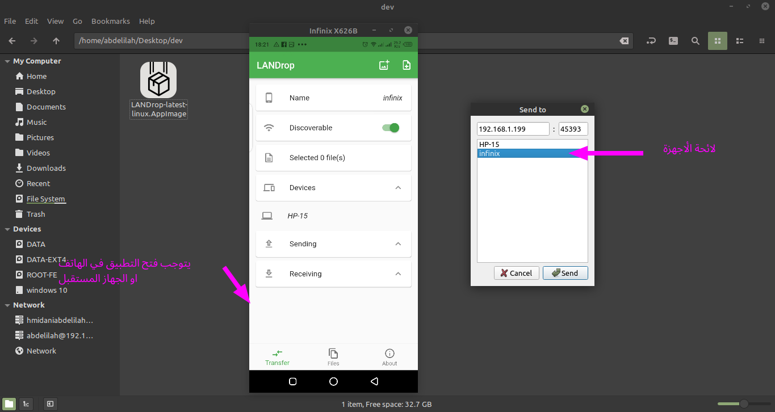Click the Cancel button in Send to dialog

coord(516,273)
